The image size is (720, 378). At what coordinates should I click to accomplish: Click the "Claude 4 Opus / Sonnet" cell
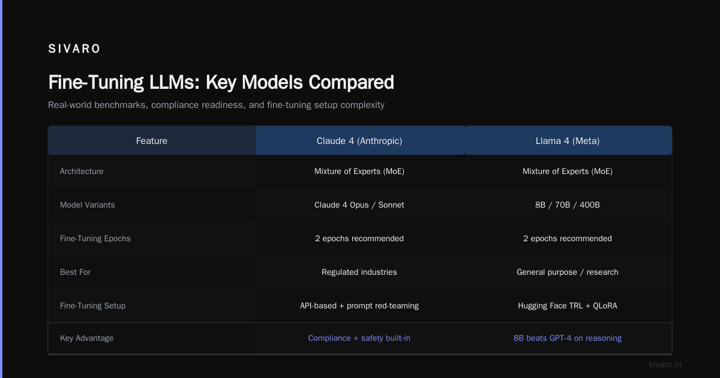pos(359,205)
